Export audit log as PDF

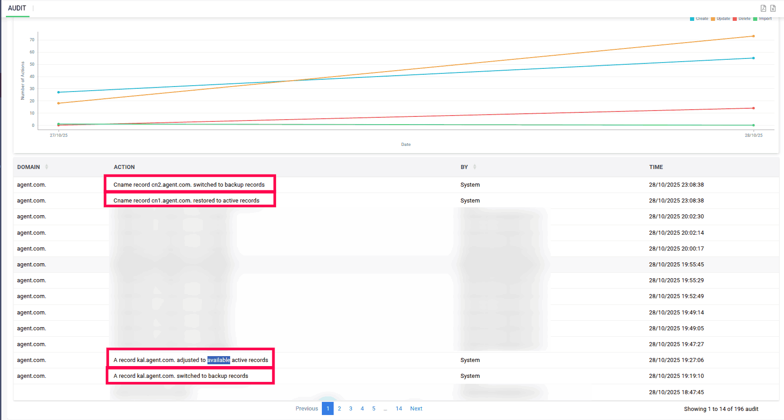point(763,8)
